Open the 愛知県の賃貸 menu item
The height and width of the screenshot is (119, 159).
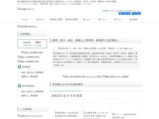pos(72,19)
